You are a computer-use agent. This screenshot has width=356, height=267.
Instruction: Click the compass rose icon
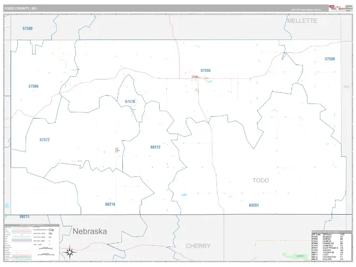(70, 252)
